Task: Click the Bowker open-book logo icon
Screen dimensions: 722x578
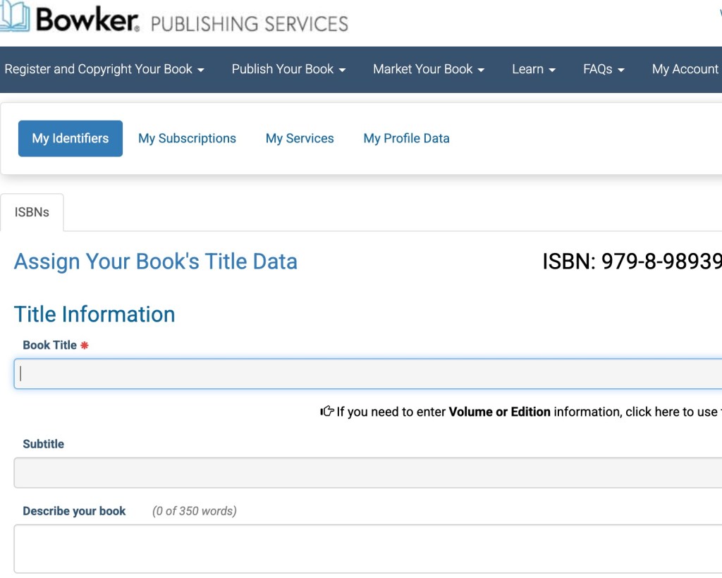Action: (x=15, y=17)
